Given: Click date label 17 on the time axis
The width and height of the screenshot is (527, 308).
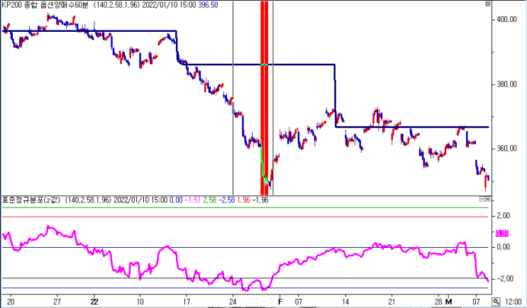Looking at the screenshot, I should pyautogui.click(x=187, y=302).
